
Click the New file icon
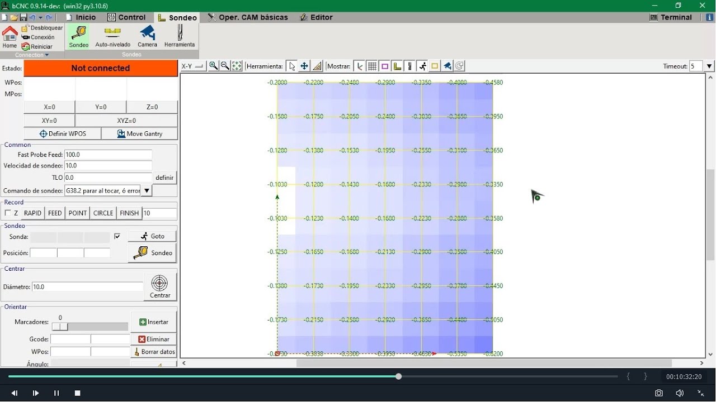coord(4,17)
